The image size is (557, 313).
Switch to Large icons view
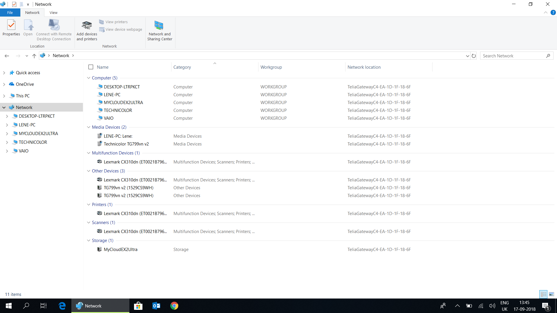(551, 294)
